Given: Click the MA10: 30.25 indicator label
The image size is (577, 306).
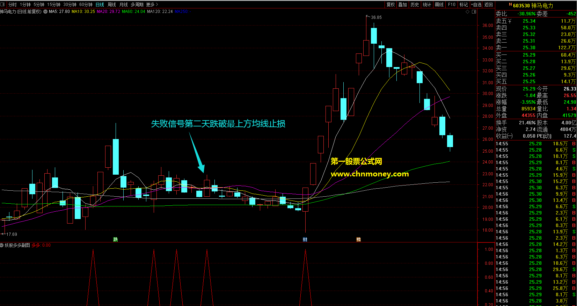Looking at the screenshot, I should point(83,12).
